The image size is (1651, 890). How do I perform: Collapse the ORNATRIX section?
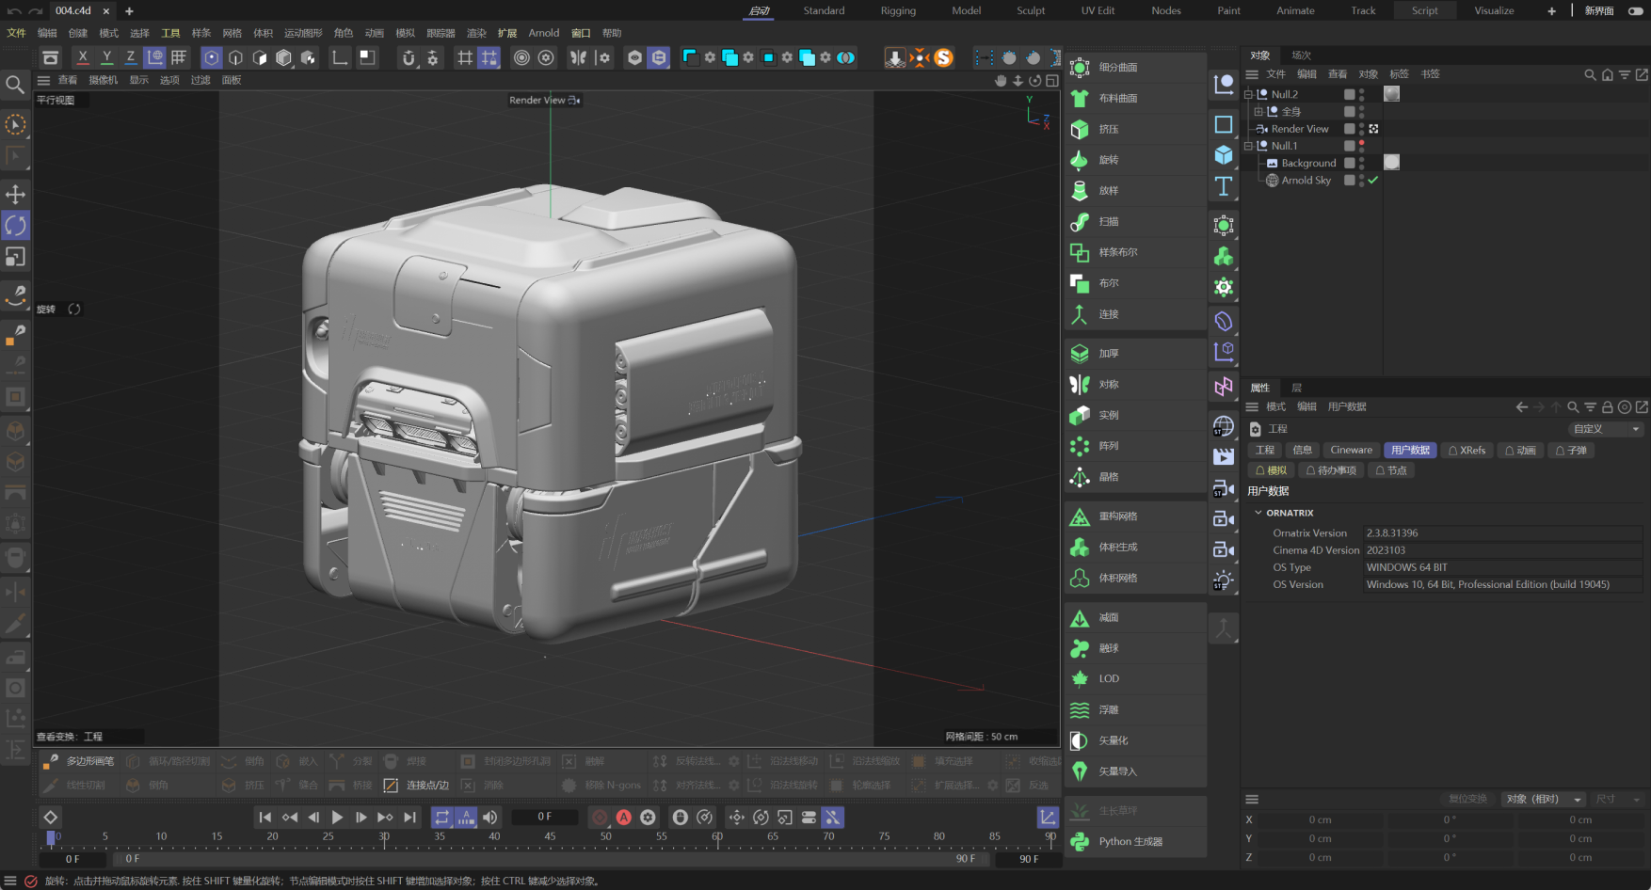[1258, 513]
